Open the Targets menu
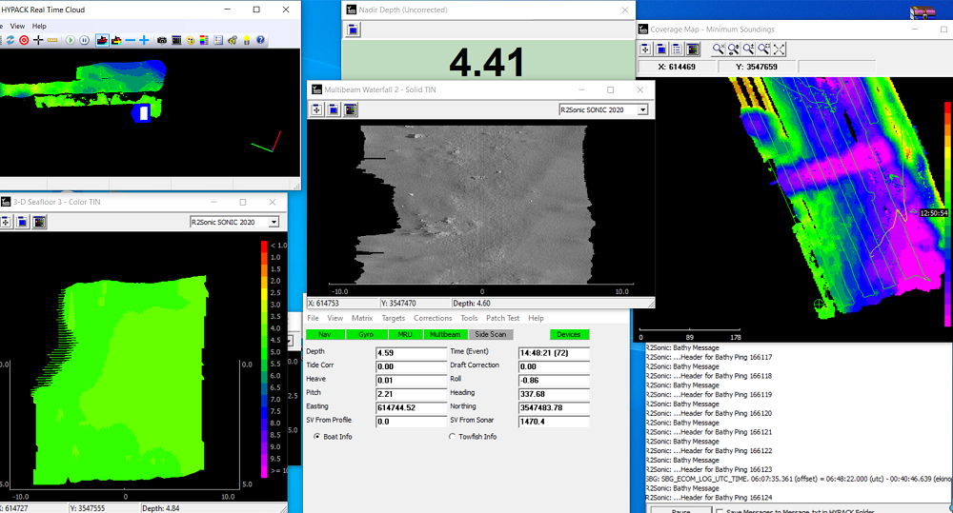This screenshot has height=513, width=953. pos(394,318)
